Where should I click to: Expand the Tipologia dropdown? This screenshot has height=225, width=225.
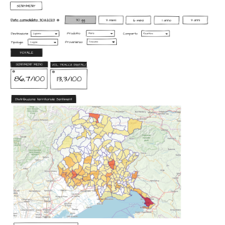coord(42,42)
